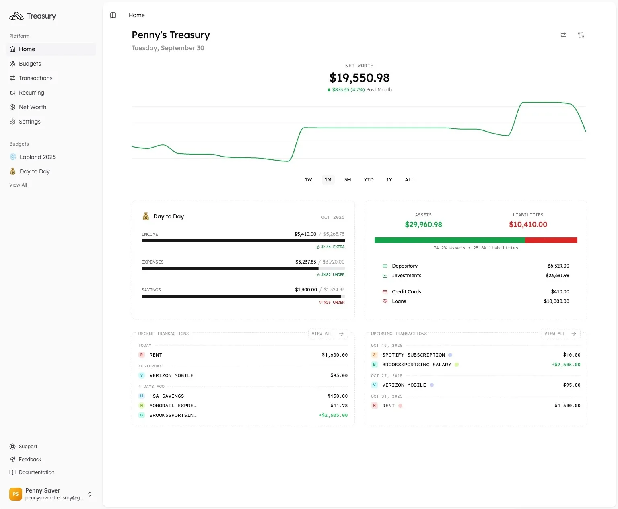Select the YTD time range

click(x=369, y=180)
